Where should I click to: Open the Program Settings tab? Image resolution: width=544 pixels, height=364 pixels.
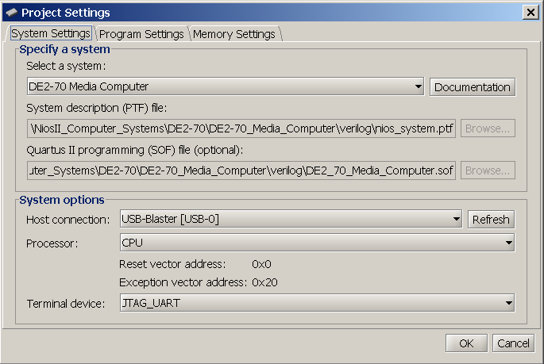pyautogui.click(x=142, y=34)
